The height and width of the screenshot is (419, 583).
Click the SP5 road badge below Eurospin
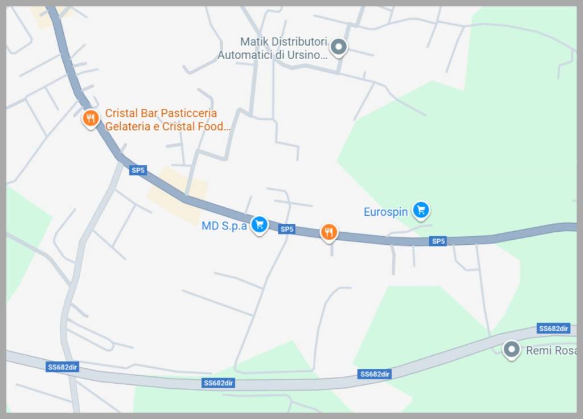438,241
